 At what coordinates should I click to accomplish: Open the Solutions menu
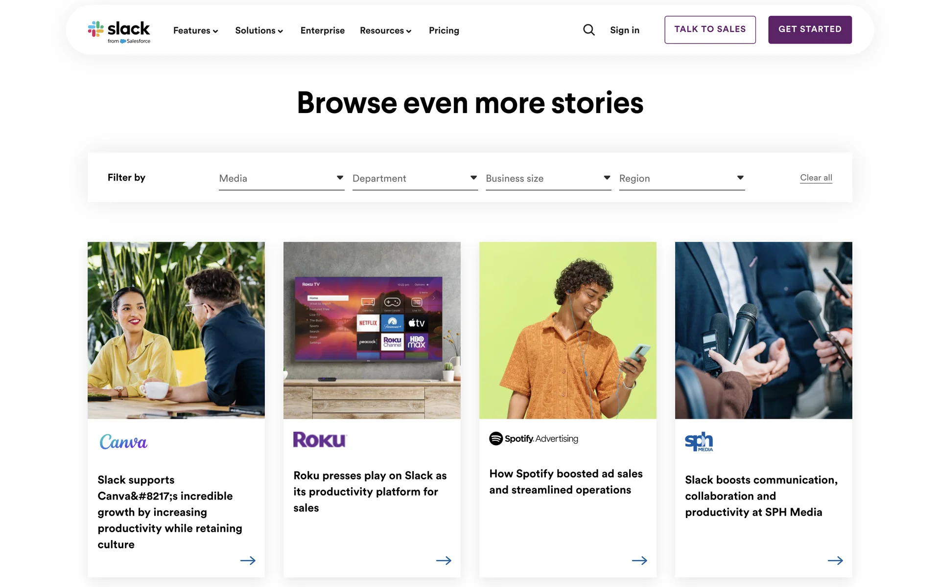click(x=259, y=30)
